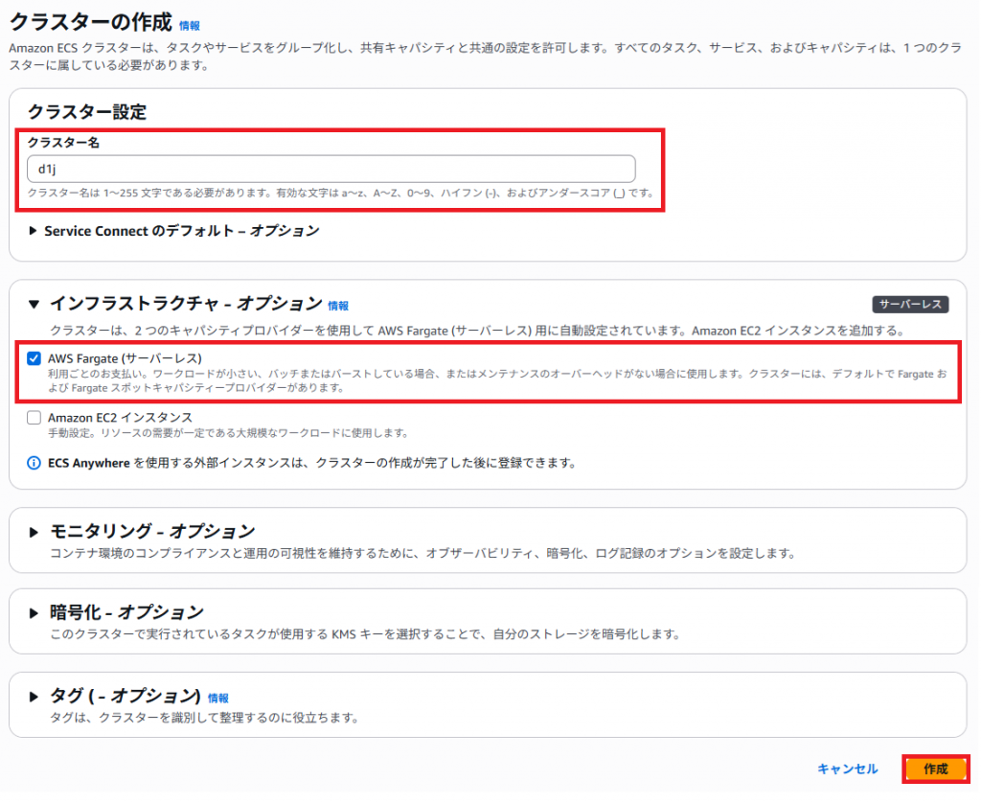Screen dimensions: 981x803
Task: Focus the クラスター名 text field
Action: (331, 169)
